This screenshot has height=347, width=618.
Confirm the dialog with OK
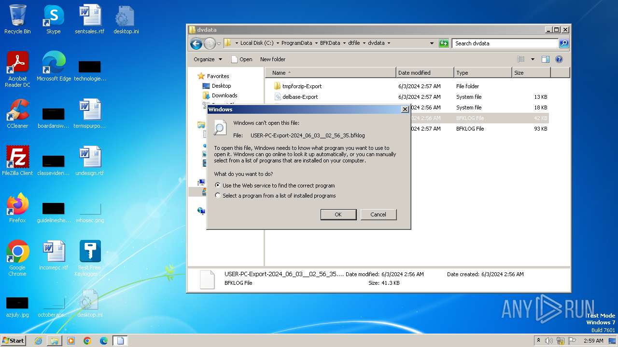pyautogui.click(x=338, y=214)
